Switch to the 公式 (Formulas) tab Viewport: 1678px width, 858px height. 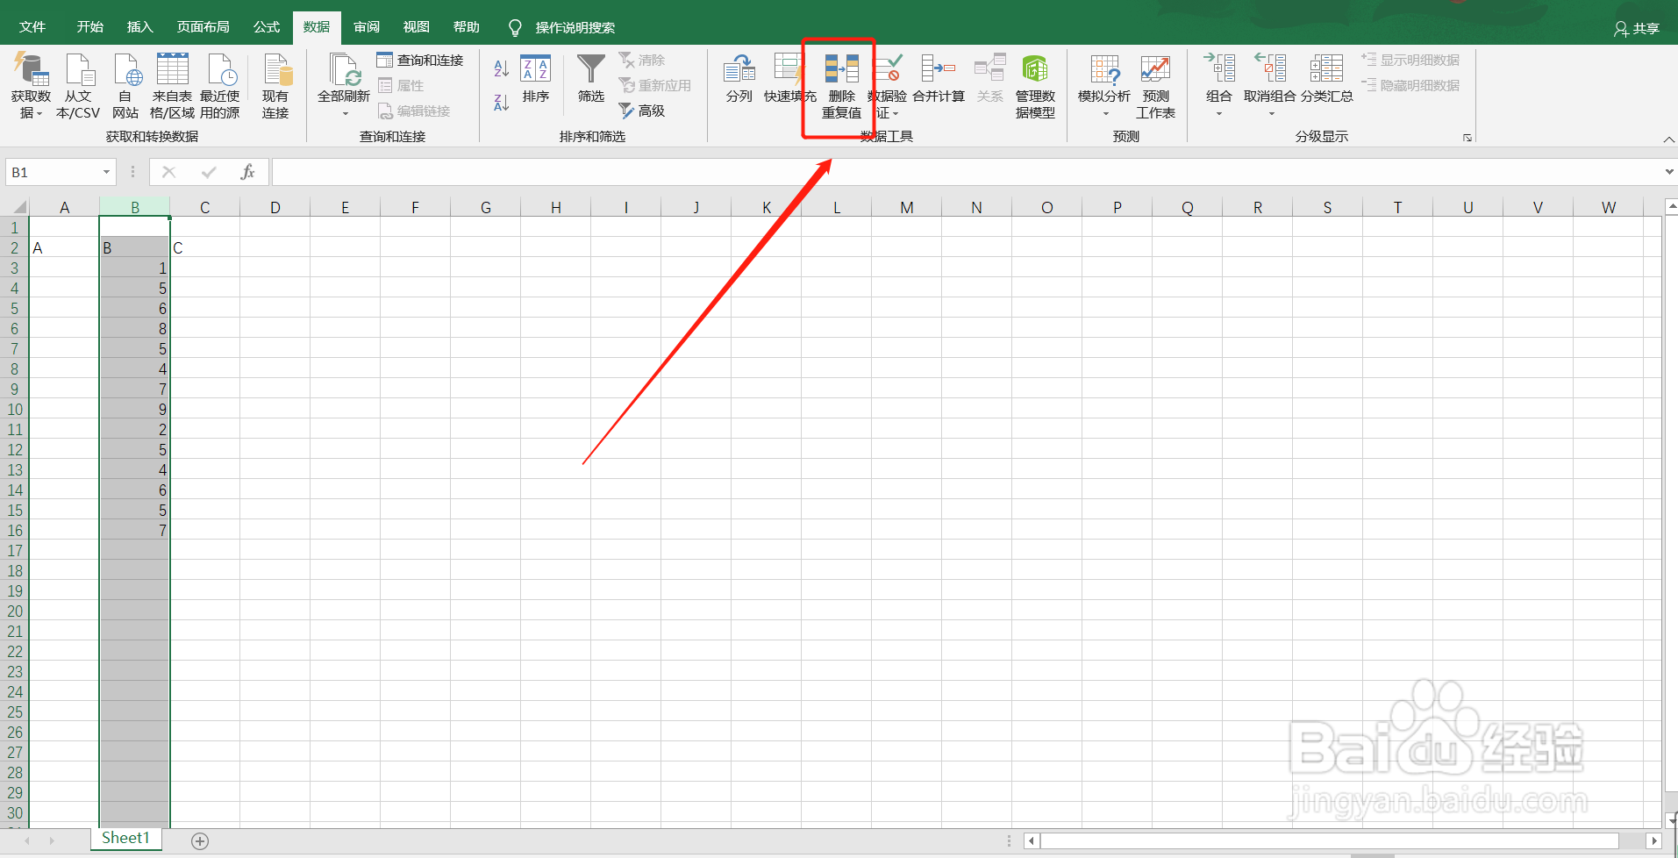pyautogui.click(x=266, y=27)
